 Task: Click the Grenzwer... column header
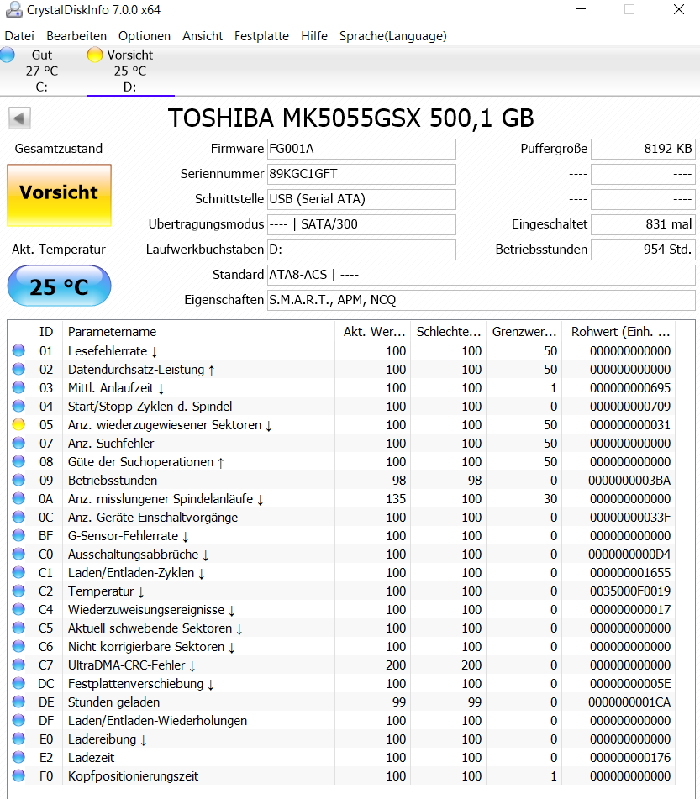pos(524,332)
